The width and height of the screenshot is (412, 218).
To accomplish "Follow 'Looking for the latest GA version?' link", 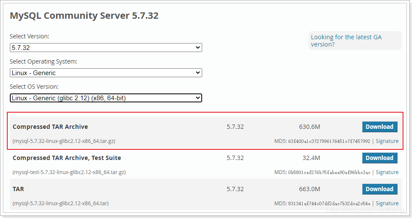I will [x=346, y=41].
